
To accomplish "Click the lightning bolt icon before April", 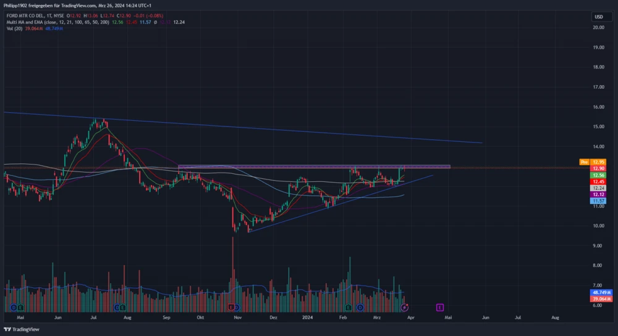I will (x=404, y=306).
